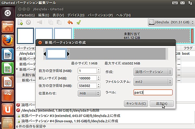Click the 前方の空き領域 input field
This screenshot has height=129, width=195.
87,71
